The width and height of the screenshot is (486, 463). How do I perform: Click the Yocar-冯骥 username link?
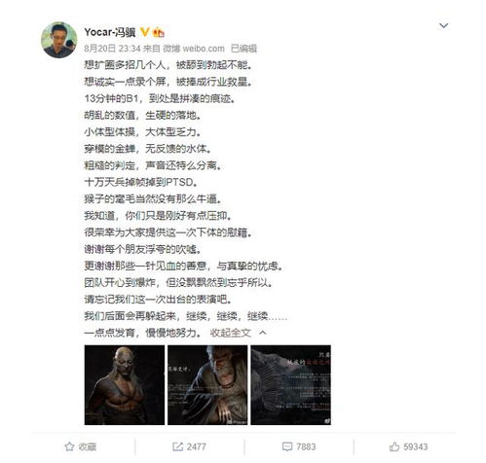(x=110, y=32)
